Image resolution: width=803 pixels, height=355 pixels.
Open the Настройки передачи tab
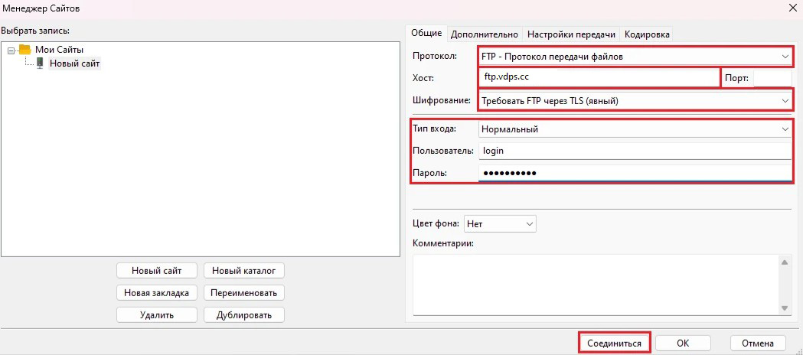point(571,34)
